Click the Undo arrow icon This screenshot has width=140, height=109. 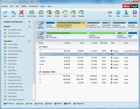pyautogui.click(x=13, y=12)
